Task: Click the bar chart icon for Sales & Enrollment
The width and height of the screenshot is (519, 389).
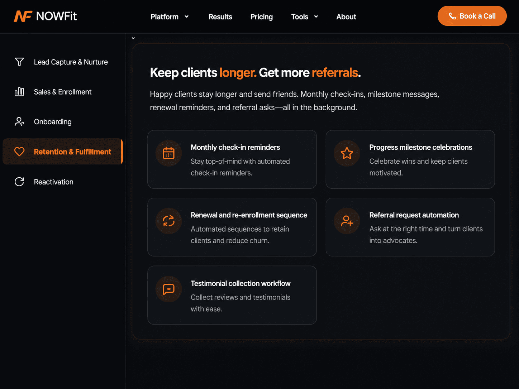Action: 19,92
